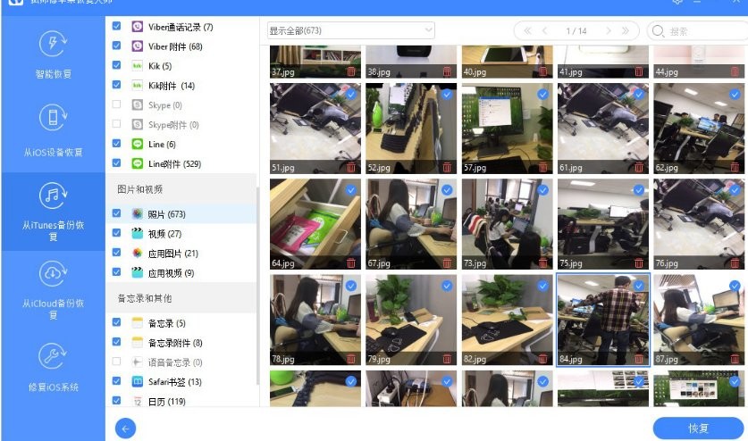Open Kik附件 (14) category
Screen dimensions: 748x441
[181, 86]
